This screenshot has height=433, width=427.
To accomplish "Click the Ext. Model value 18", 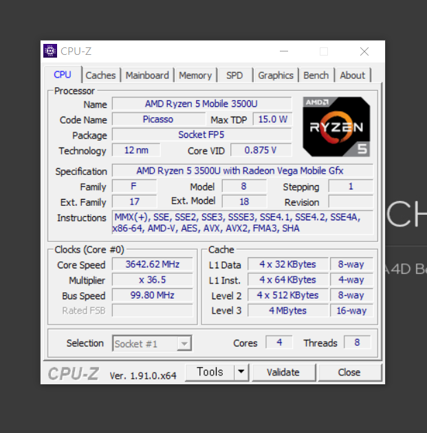I will (244, 202).
